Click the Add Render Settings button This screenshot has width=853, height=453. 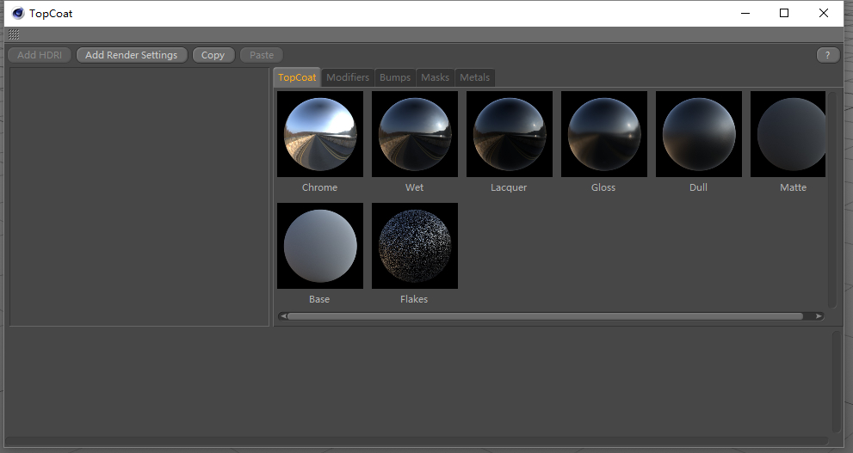[131, 55]
